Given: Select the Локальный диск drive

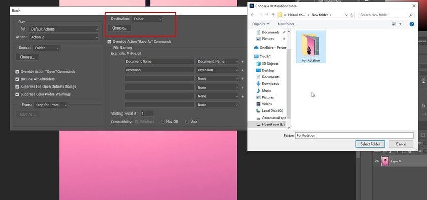Looking at the screenshot, I should coord(271,118).
